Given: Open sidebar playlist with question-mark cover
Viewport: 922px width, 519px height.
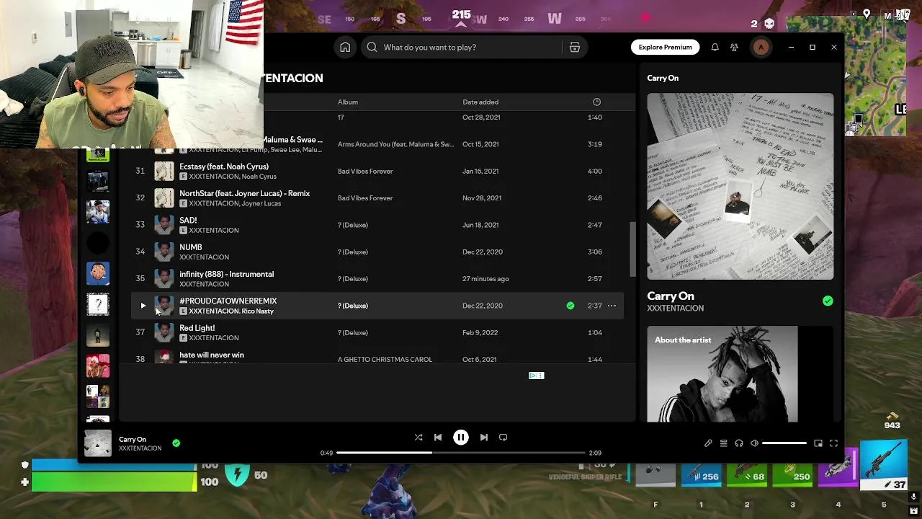Looking at the screenshot, I should coord(98,304).
